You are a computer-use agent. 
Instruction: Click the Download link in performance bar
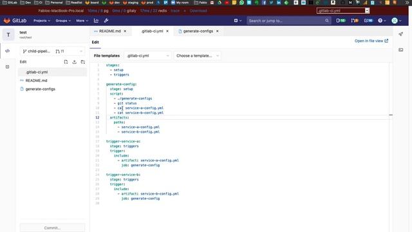pos(198,11)
